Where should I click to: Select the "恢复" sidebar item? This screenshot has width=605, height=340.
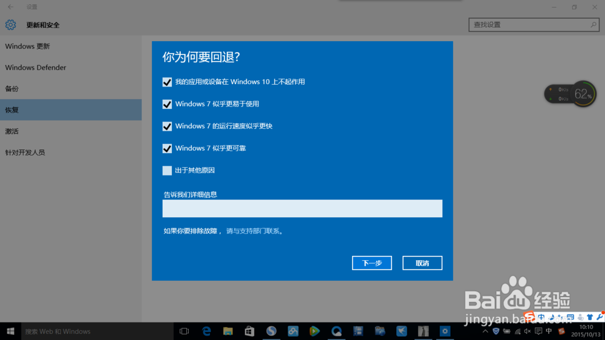[x=71, y=110]
